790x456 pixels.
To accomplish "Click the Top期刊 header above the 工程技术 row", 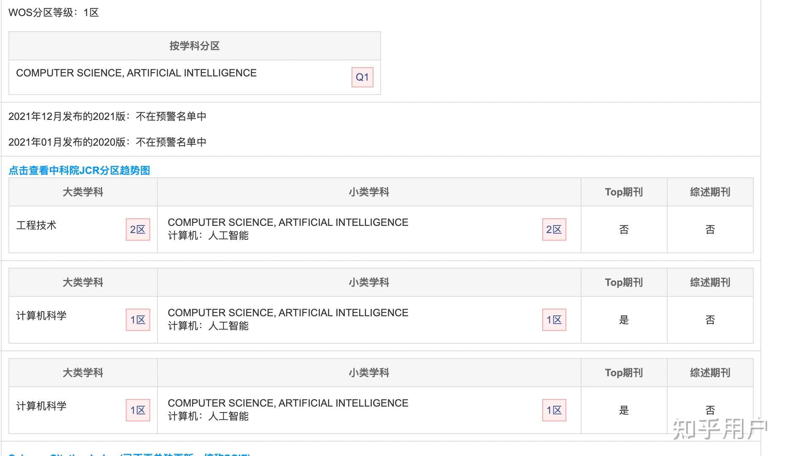I will (x=624, y=192).
